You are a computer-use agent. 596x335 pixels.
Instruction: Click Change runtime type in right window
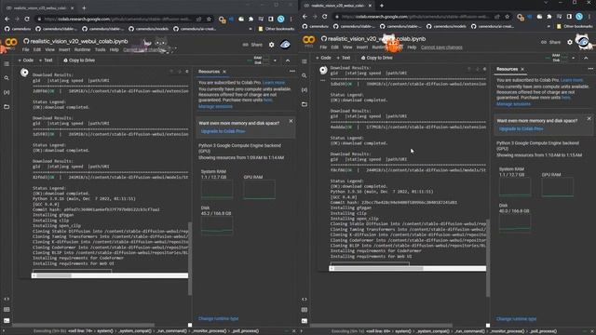[517, 318]
